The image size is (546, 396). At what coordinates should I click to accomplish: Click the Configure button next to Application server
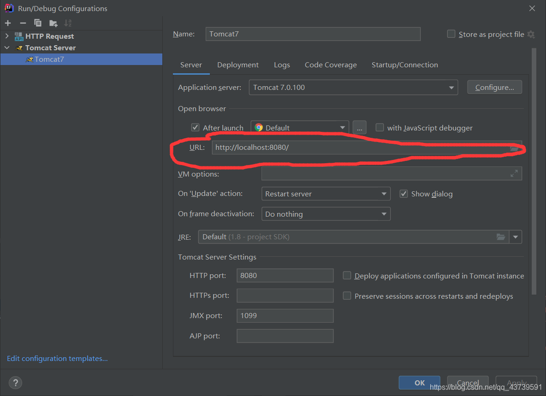coord(494,87)
